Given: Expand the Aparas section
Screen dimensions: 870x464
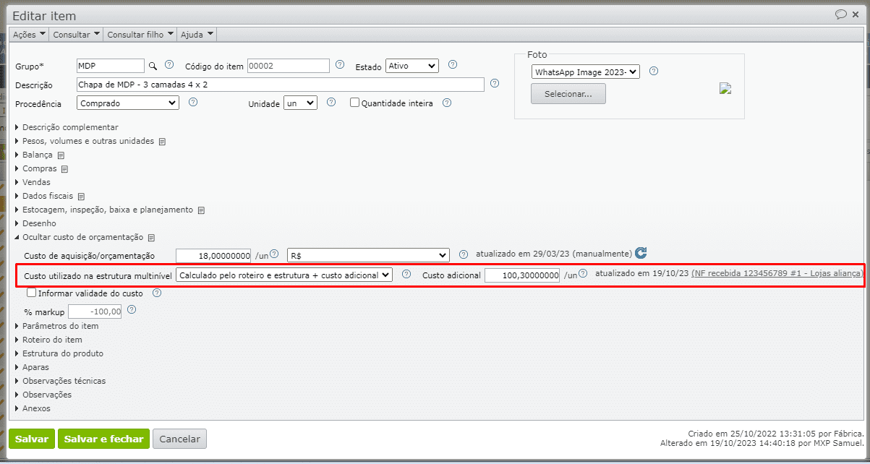Looking at the screenshot, I should click(x=35, y=367).
